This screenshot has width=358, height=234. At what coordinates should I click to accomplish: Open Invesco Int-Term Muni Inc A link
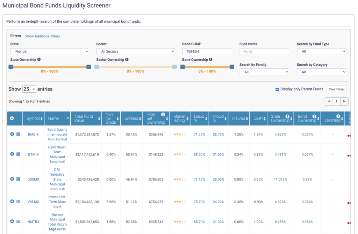(57, 202)
